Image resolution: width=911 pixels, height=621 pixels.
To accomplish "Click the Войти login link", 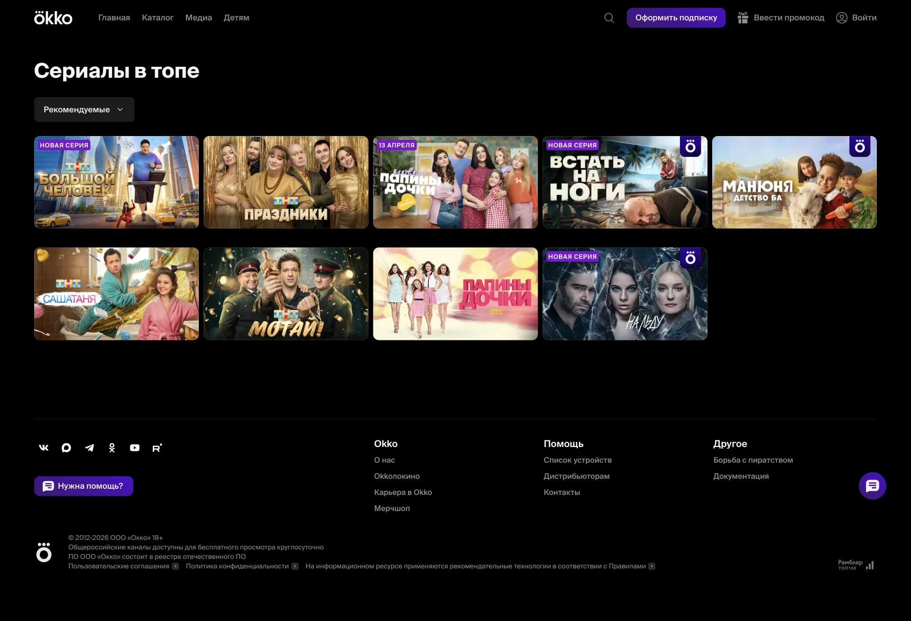I will [x=856, y=18].
